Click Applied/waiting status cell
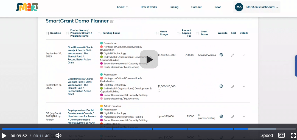The image size is (297, 140). [x=207, y=55]
